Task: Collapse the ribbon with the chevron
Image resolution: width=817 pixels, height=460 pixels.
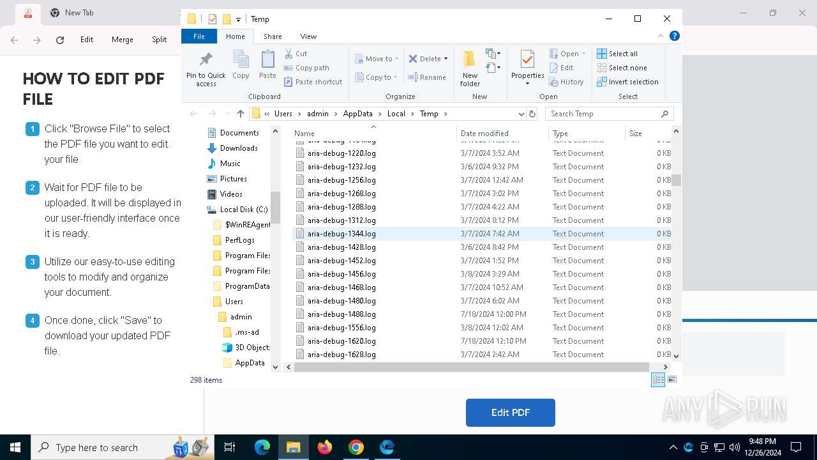Action: [661, 36]
